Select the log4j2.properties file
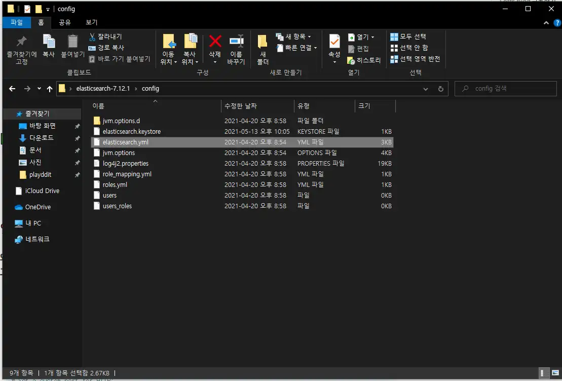The width and height of the screenshot is (562, 381). (242, 164)
